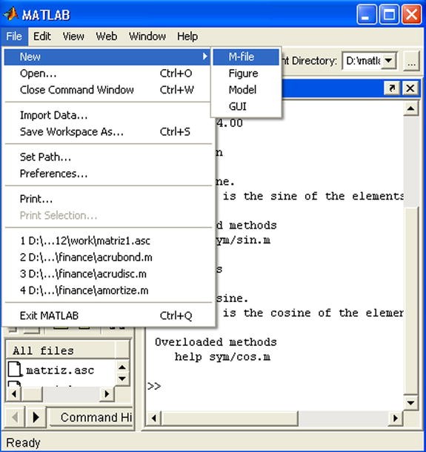Click the tab scroll right arrow
Image resolution: width=426 pixels, height=452 pixels.
pyautogui.click(x=36, y=417)
